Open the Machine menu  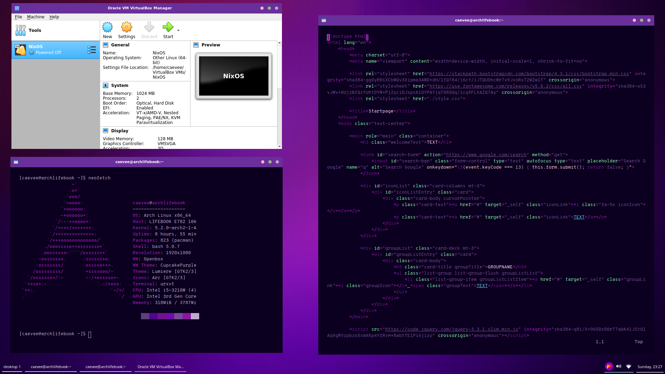coord(36,17)
